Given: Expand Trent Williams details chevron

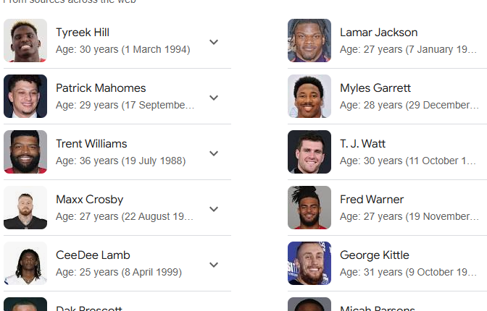Looking at the screenshot, I should click(214, 153).
